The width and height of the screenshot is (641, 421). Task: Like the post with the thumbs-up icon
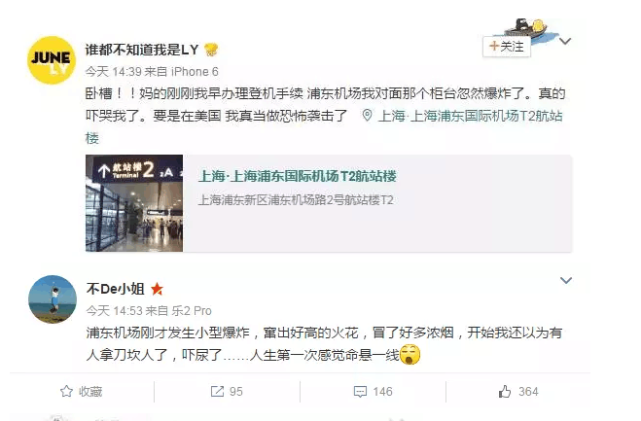point(505,392)
